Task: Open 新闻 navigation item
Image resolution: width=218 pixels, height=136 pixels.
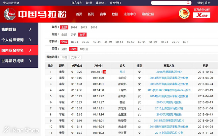Action: [91, 14]
